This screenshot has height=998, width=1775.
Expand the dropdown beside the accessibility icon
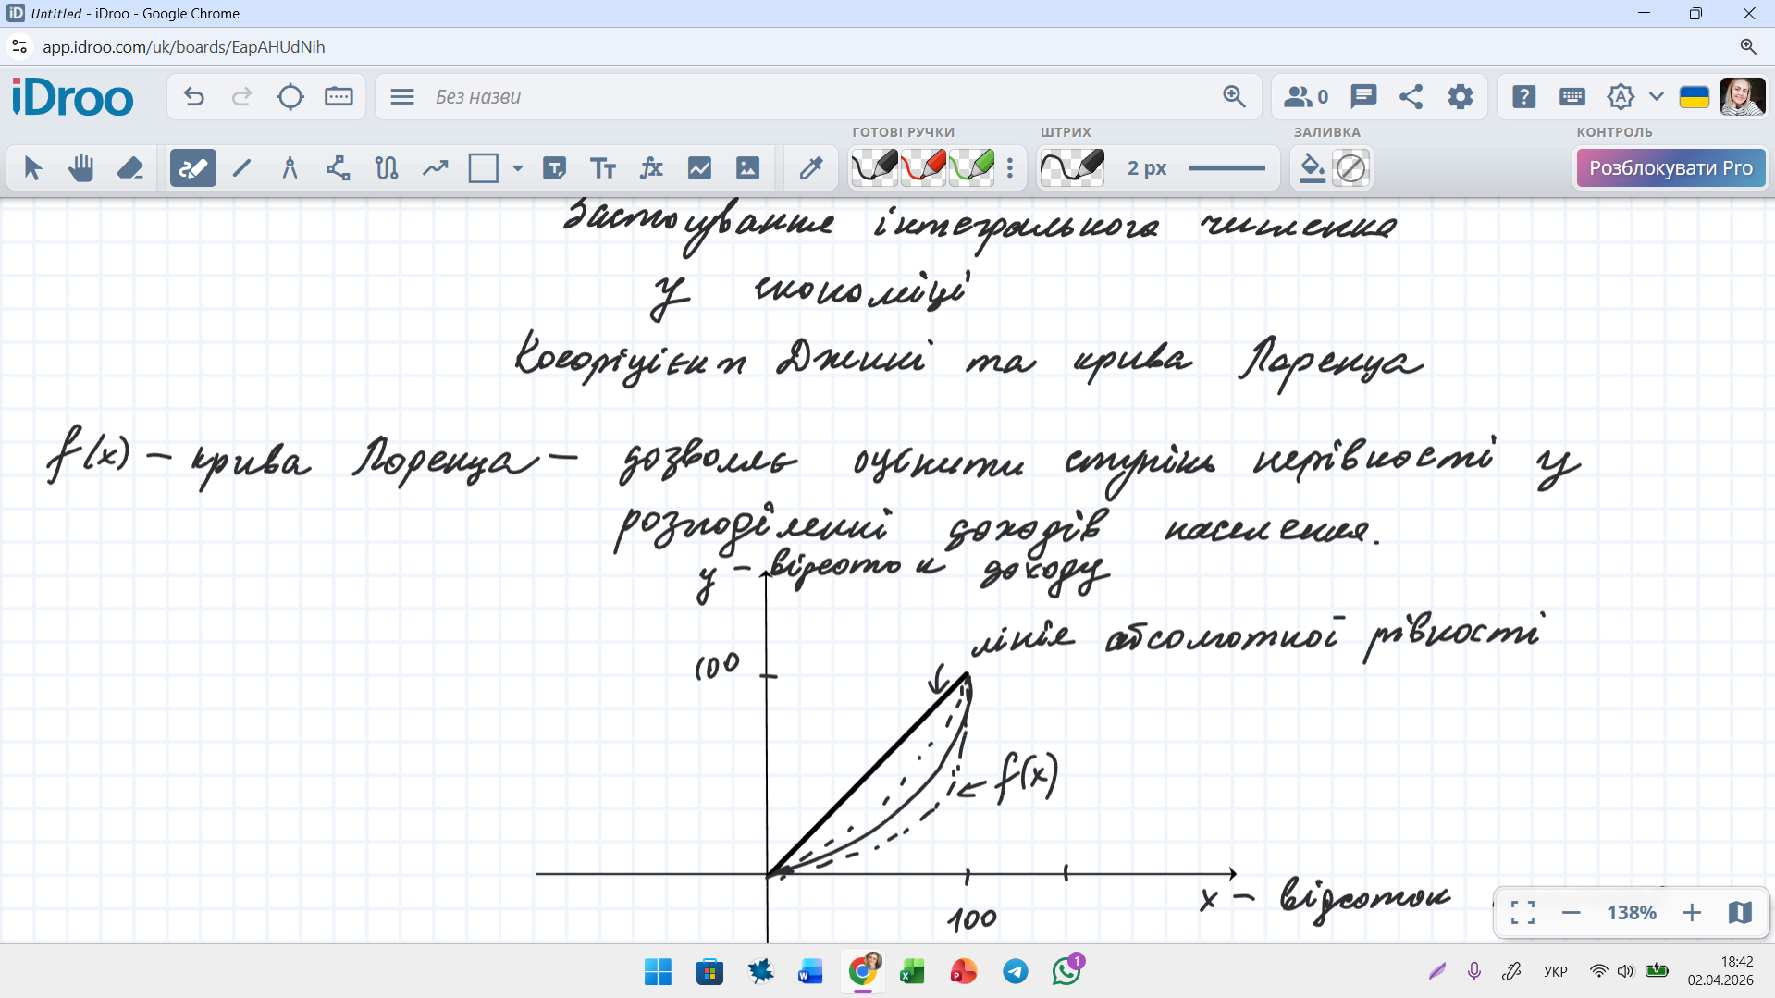pos(1656,97)
